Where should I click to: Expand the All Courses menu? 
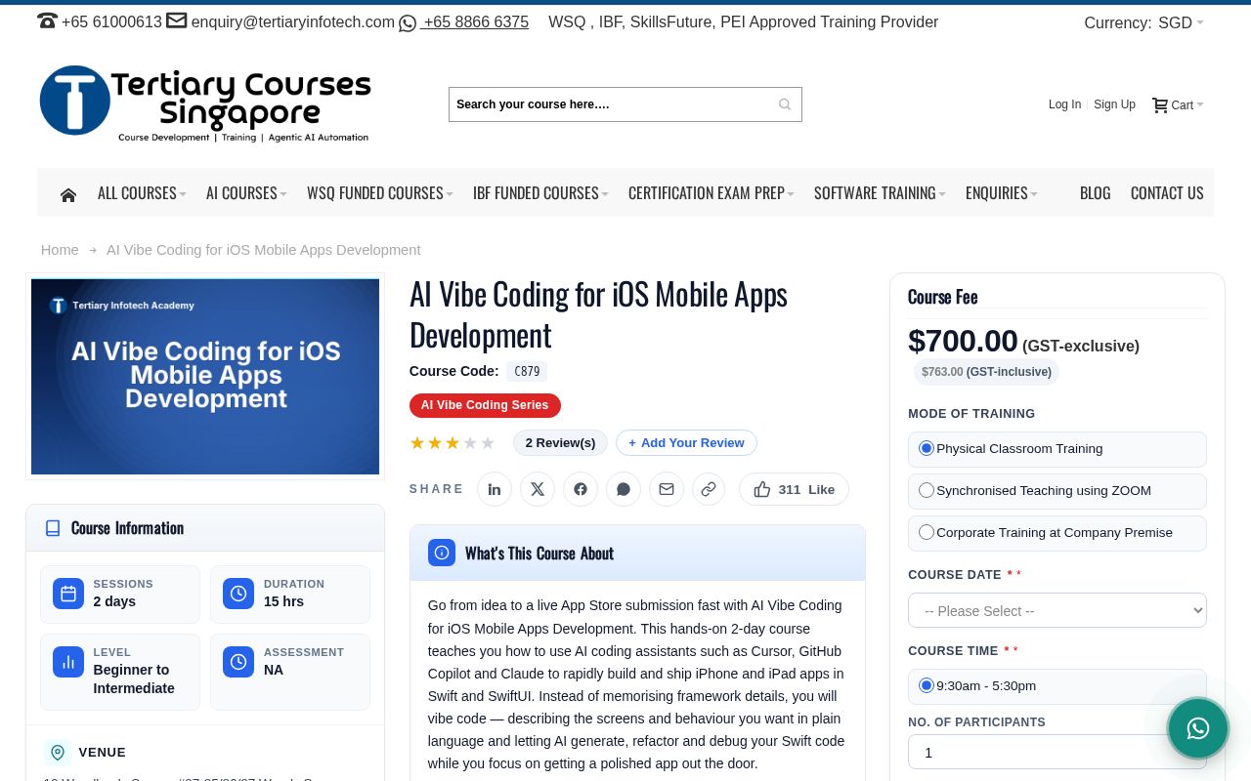(142, 193)
